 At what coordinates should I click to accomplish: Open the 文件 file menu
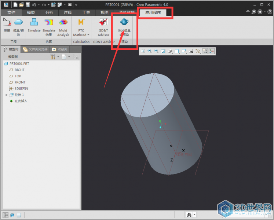[x=11, y=12]
